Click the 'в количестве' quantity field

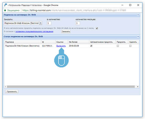point(49,23)
